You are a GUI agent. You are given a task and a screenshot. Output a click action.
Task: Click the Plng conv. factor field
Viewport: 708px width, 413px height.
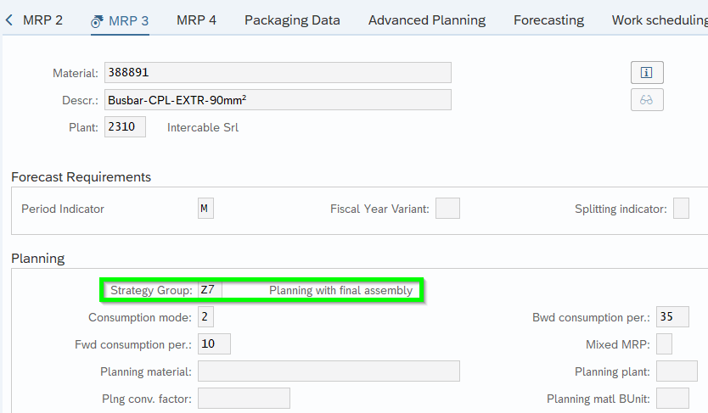(244, 399)
